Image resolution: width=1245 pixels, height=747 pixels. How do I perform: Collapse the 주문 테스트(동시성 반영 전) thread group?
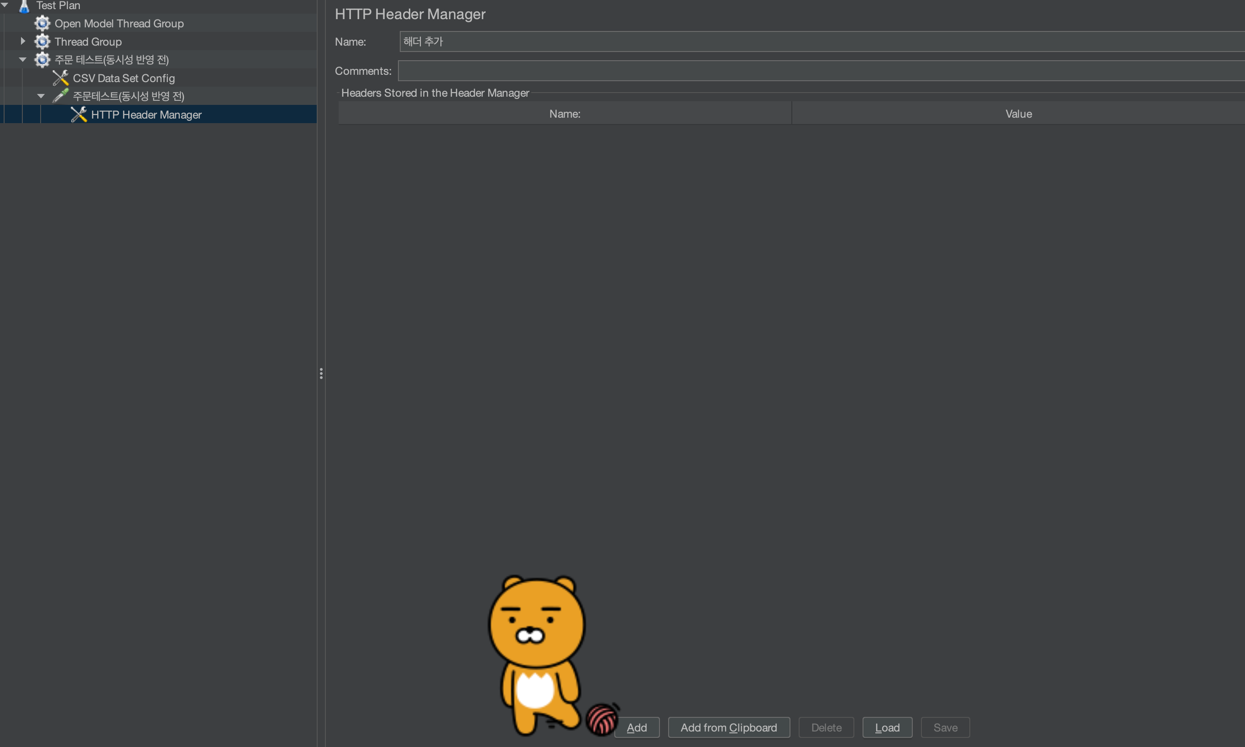(23, 59)
